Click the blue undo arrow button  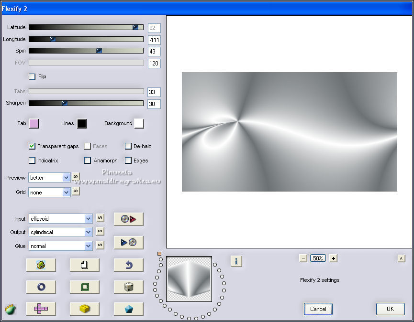coord(129,265)
